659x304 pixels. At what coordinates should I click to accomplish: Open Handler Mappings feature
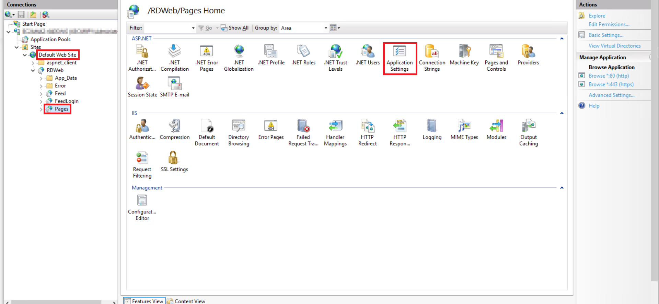tap(335, 132)
